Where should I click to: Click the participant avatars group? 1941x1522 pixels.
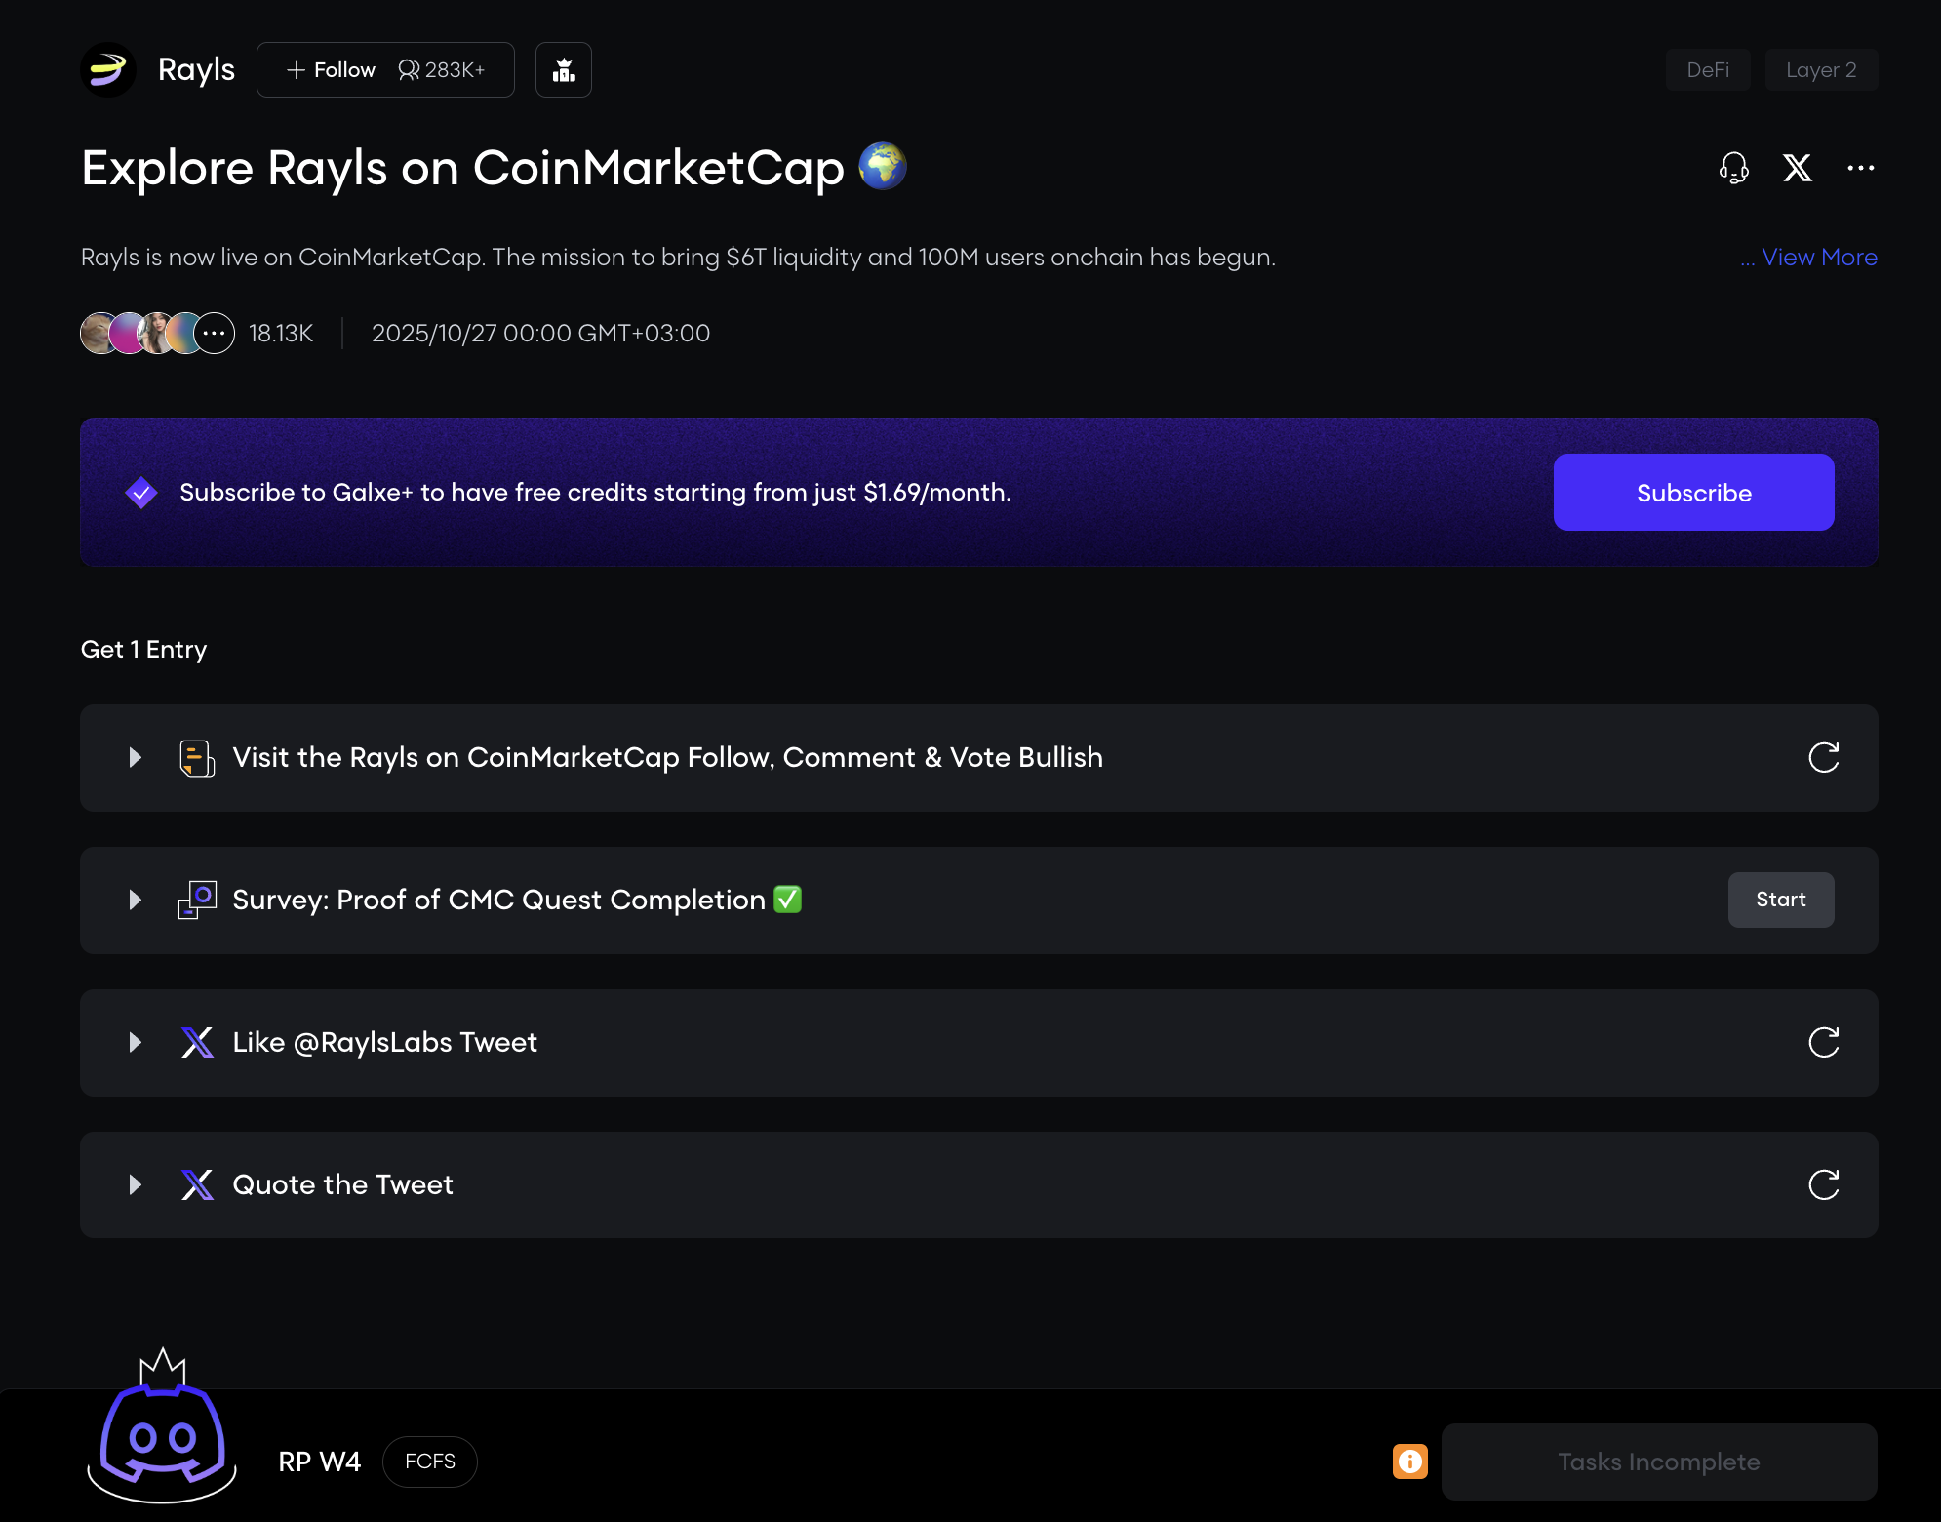pos(157,334)
